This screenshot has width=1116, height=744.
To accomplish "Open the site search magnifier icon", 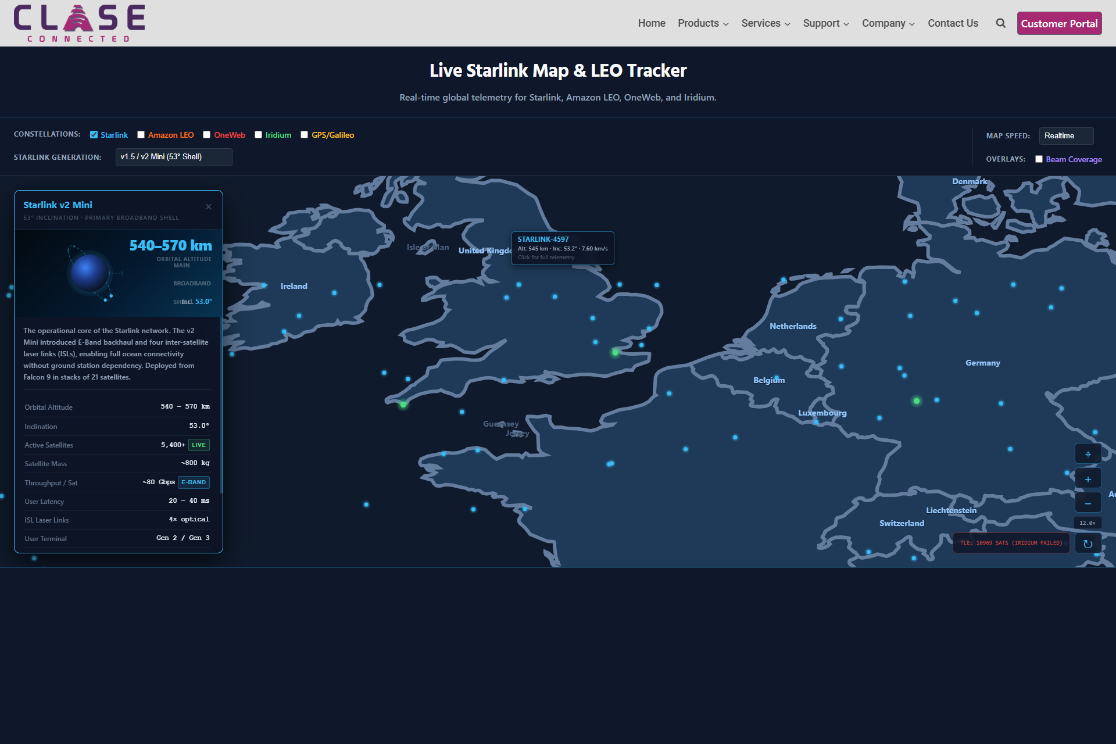I will [1000, 23].
